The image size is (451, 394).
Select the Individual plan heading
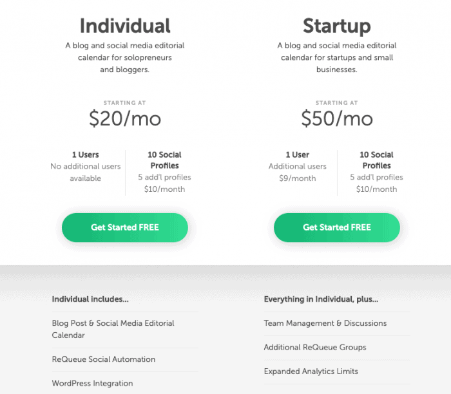click(x=124, y=26)
